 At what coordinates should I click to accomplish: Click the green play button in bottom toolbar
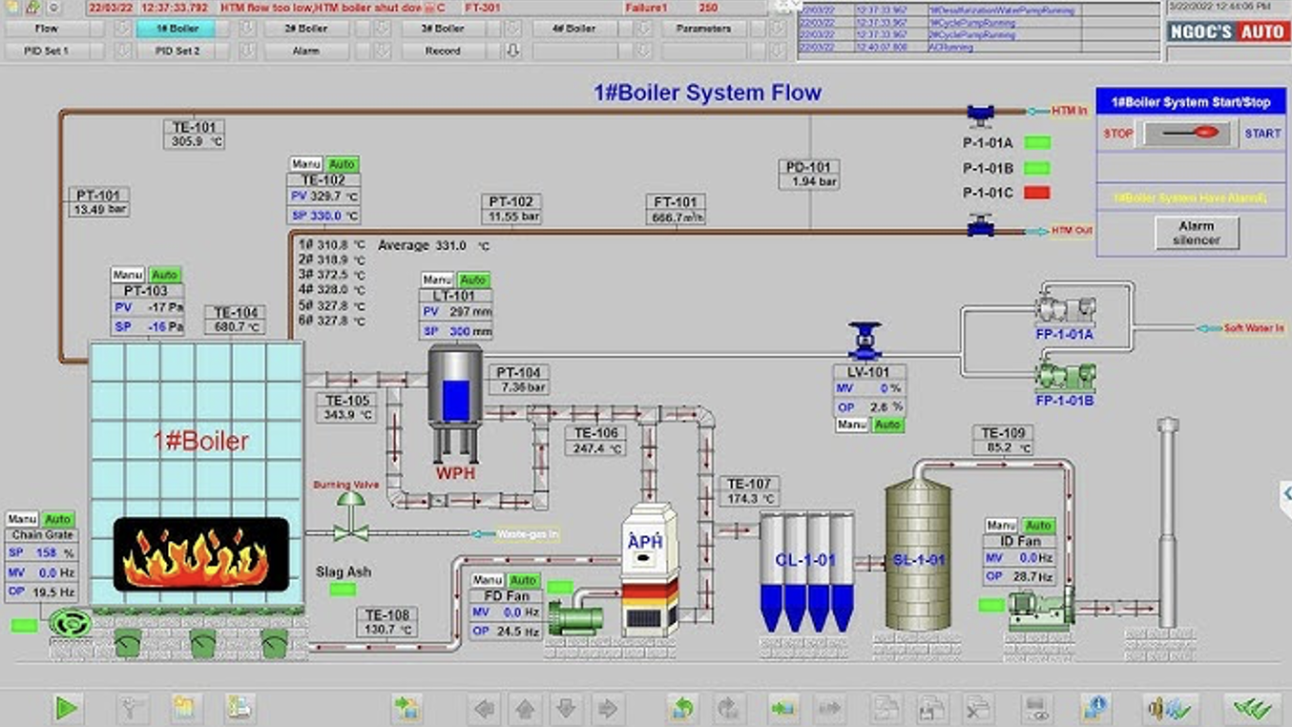[66, 708]
